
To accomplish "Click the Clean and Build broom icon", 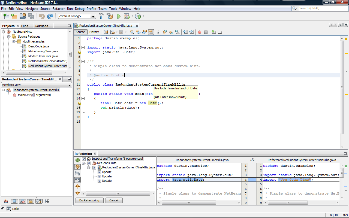I will click(x=110, y=16).
